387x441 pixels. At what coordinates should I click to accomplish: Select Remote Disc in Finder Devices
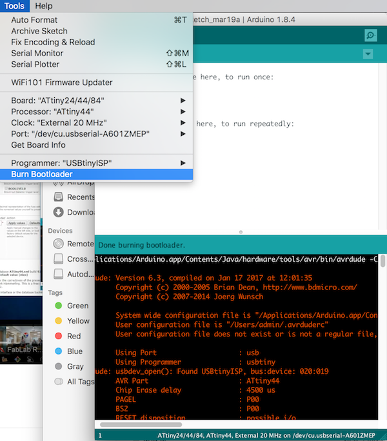74,244
